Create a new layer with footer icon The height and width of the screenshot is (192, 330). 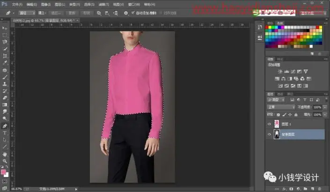coord(313,189)
